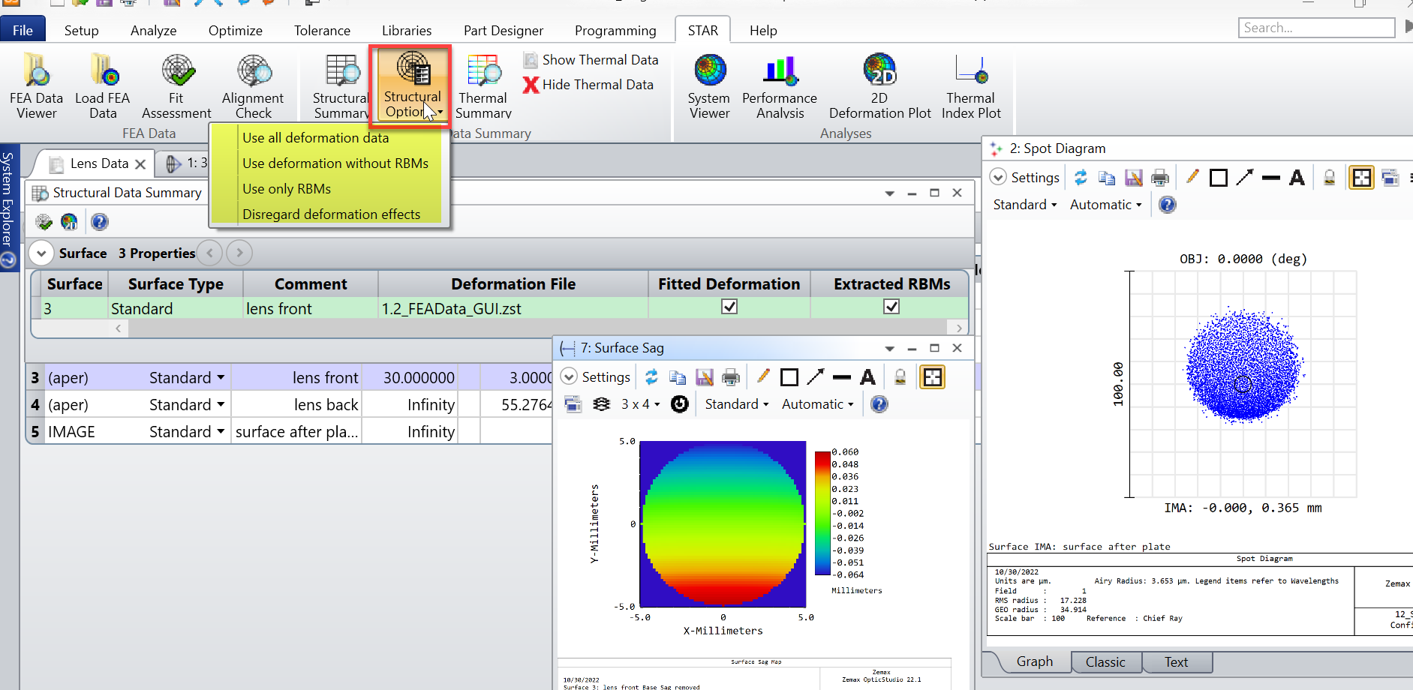Image resolution: width=1413 pixels, height=690 pixels.
Task: Print the Surface Sag window
Action: pos(731,377)
